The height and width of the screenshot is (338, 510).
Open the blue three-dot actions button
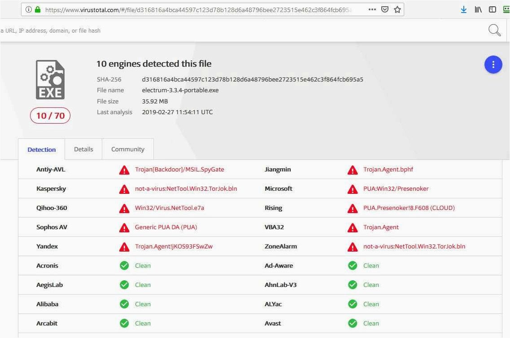pos(493,64)
